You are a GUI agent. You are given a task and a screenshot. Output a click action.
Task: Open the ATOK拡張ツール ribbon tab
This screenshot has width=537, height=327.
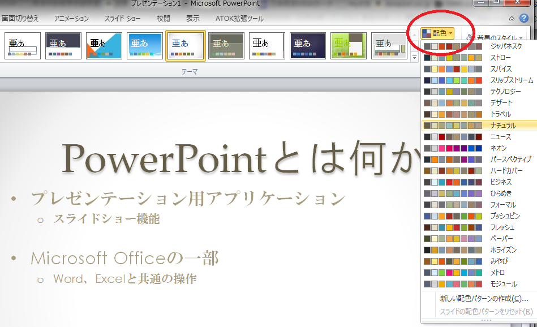point(239,19)
